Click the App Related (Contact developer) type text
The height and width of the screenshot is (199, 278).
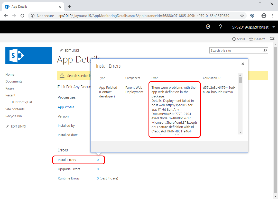point(108,92)
